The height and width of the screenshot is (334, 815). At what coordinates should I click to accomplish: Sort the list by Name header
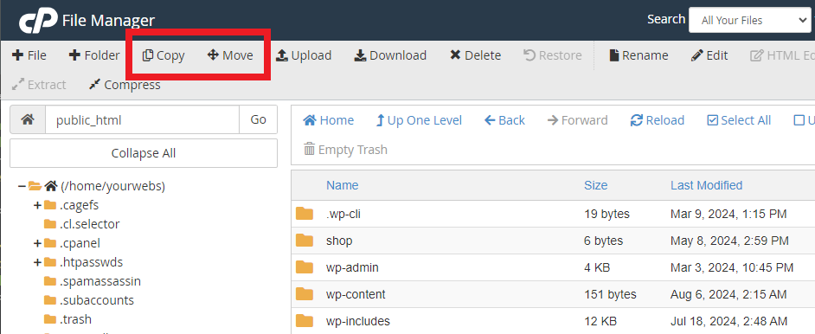342,185
